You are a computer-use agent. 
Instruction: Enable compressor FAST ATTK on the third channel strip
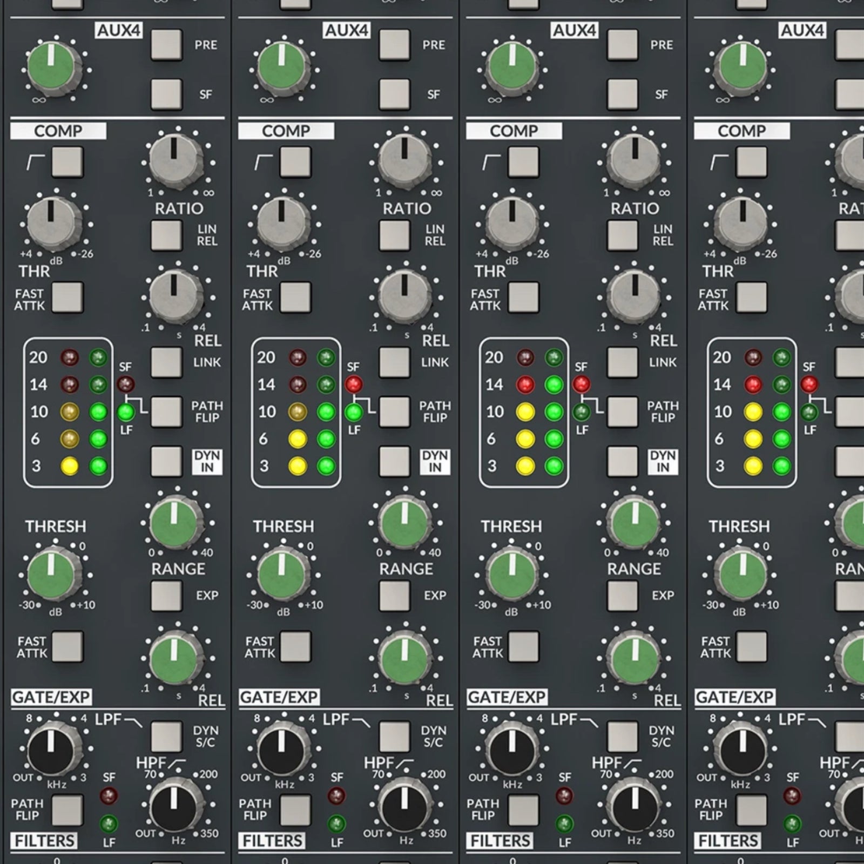pos(523,297)
